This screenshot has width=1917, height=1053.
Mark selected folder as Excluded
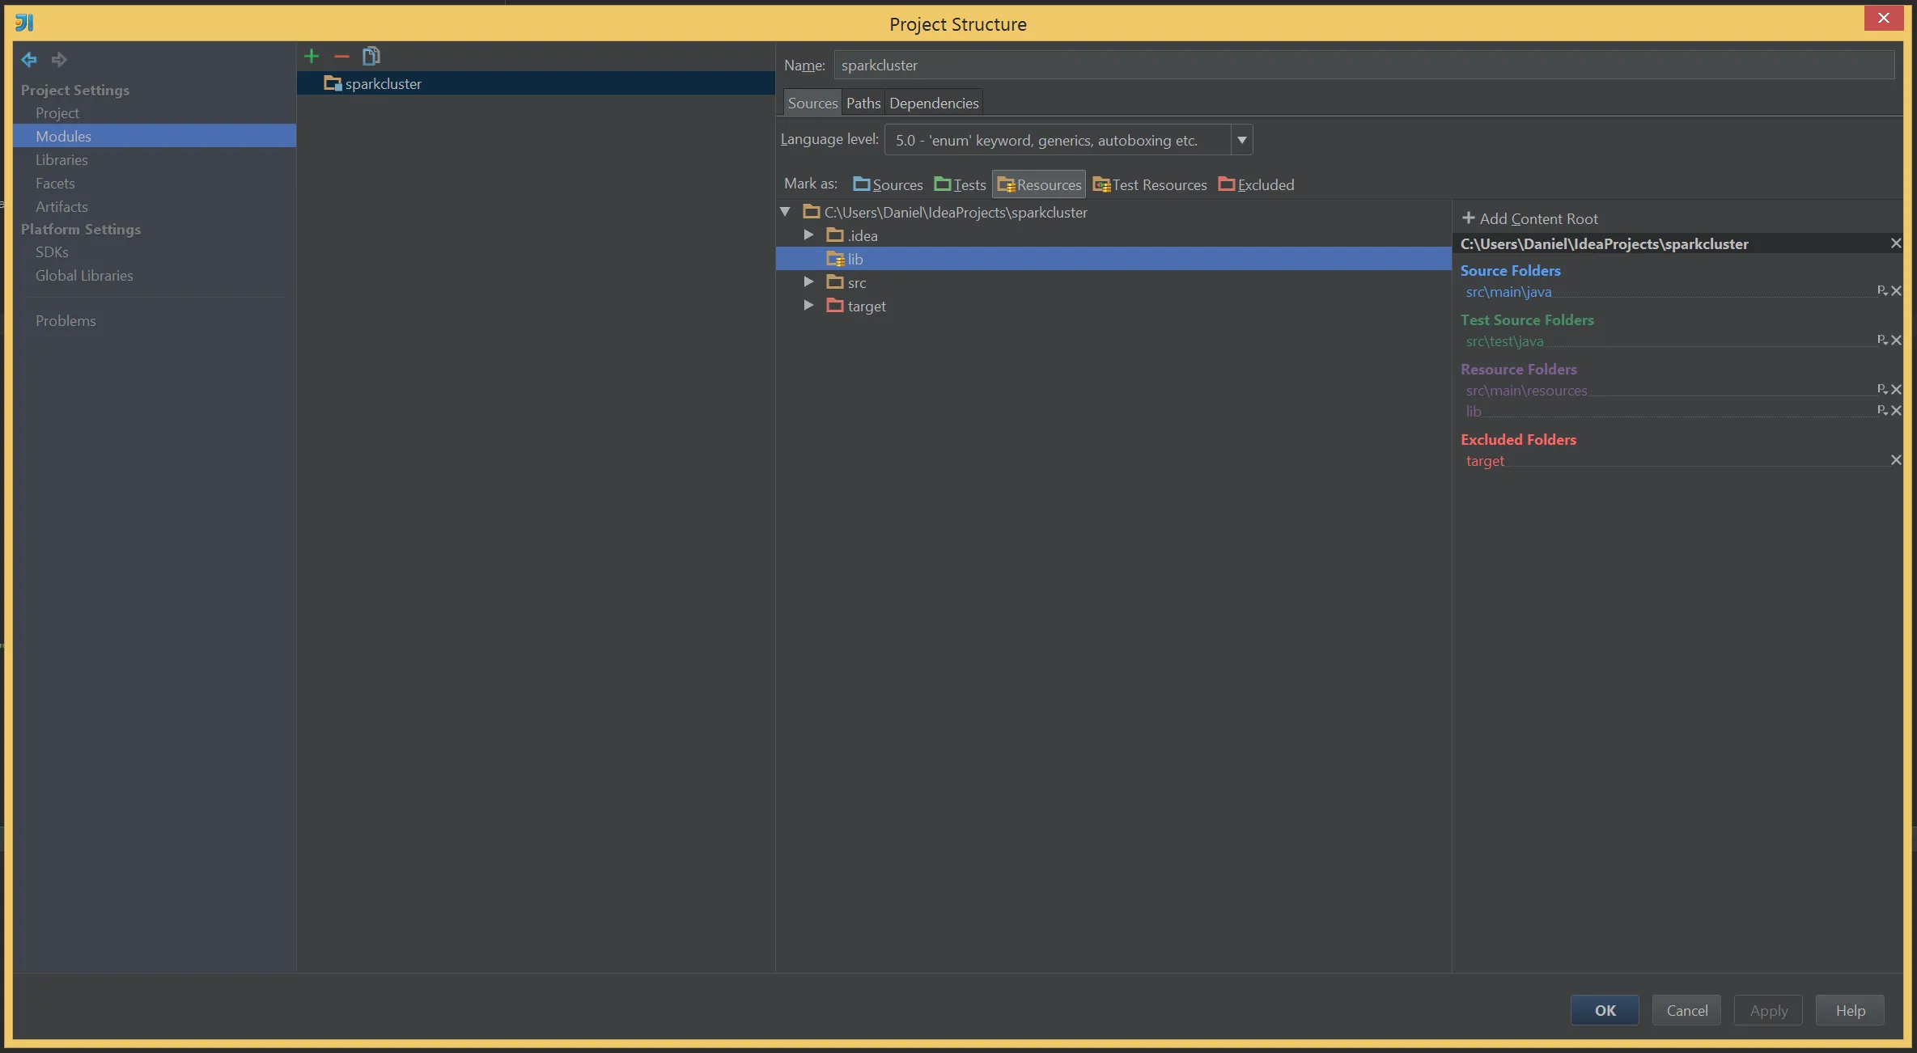(1256, 184)
